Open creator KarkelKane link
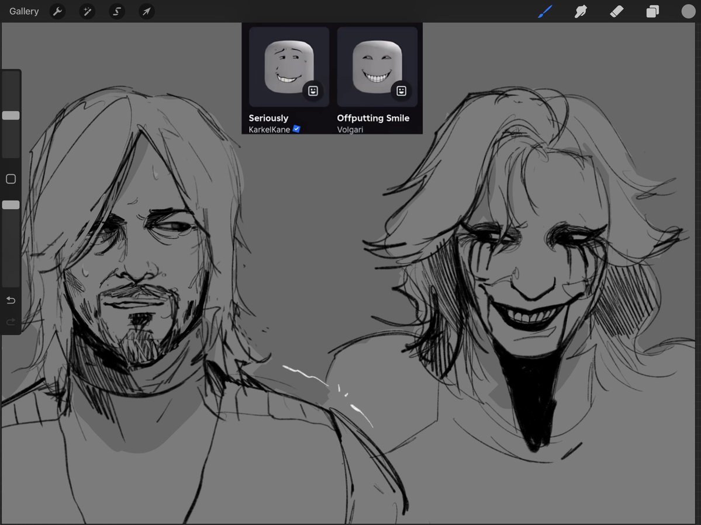The image size is (701, 525). point(269,130)
